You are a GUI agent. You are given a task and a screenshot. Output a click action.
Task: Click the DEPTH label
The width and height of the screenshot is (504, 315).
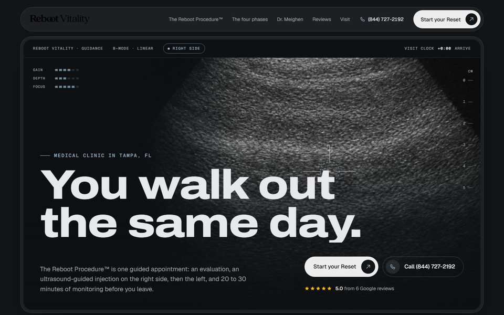tap(39, 78)
